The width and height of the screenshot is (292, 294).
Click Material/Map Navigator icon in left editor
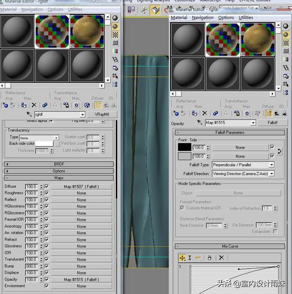click(115, 84)
